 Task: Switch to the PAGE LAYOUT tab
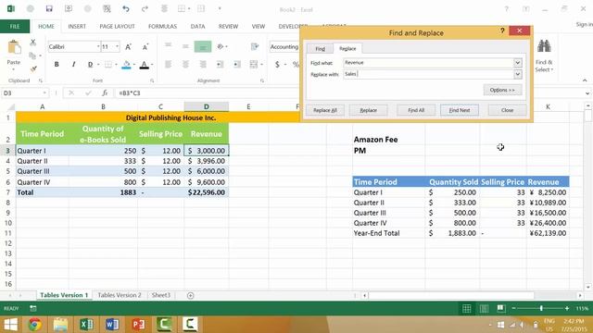[117, 27]
